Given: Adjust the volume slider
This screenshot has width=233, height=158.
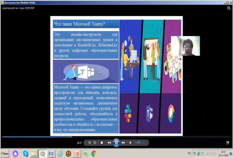Looking at the screenshot, I should (x=139, y=143).
